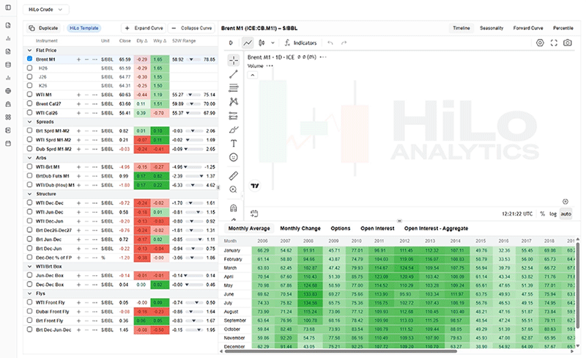Select the ruler measure tool
586x358 pixels.
pyautogui.click(x=234, y=175)
